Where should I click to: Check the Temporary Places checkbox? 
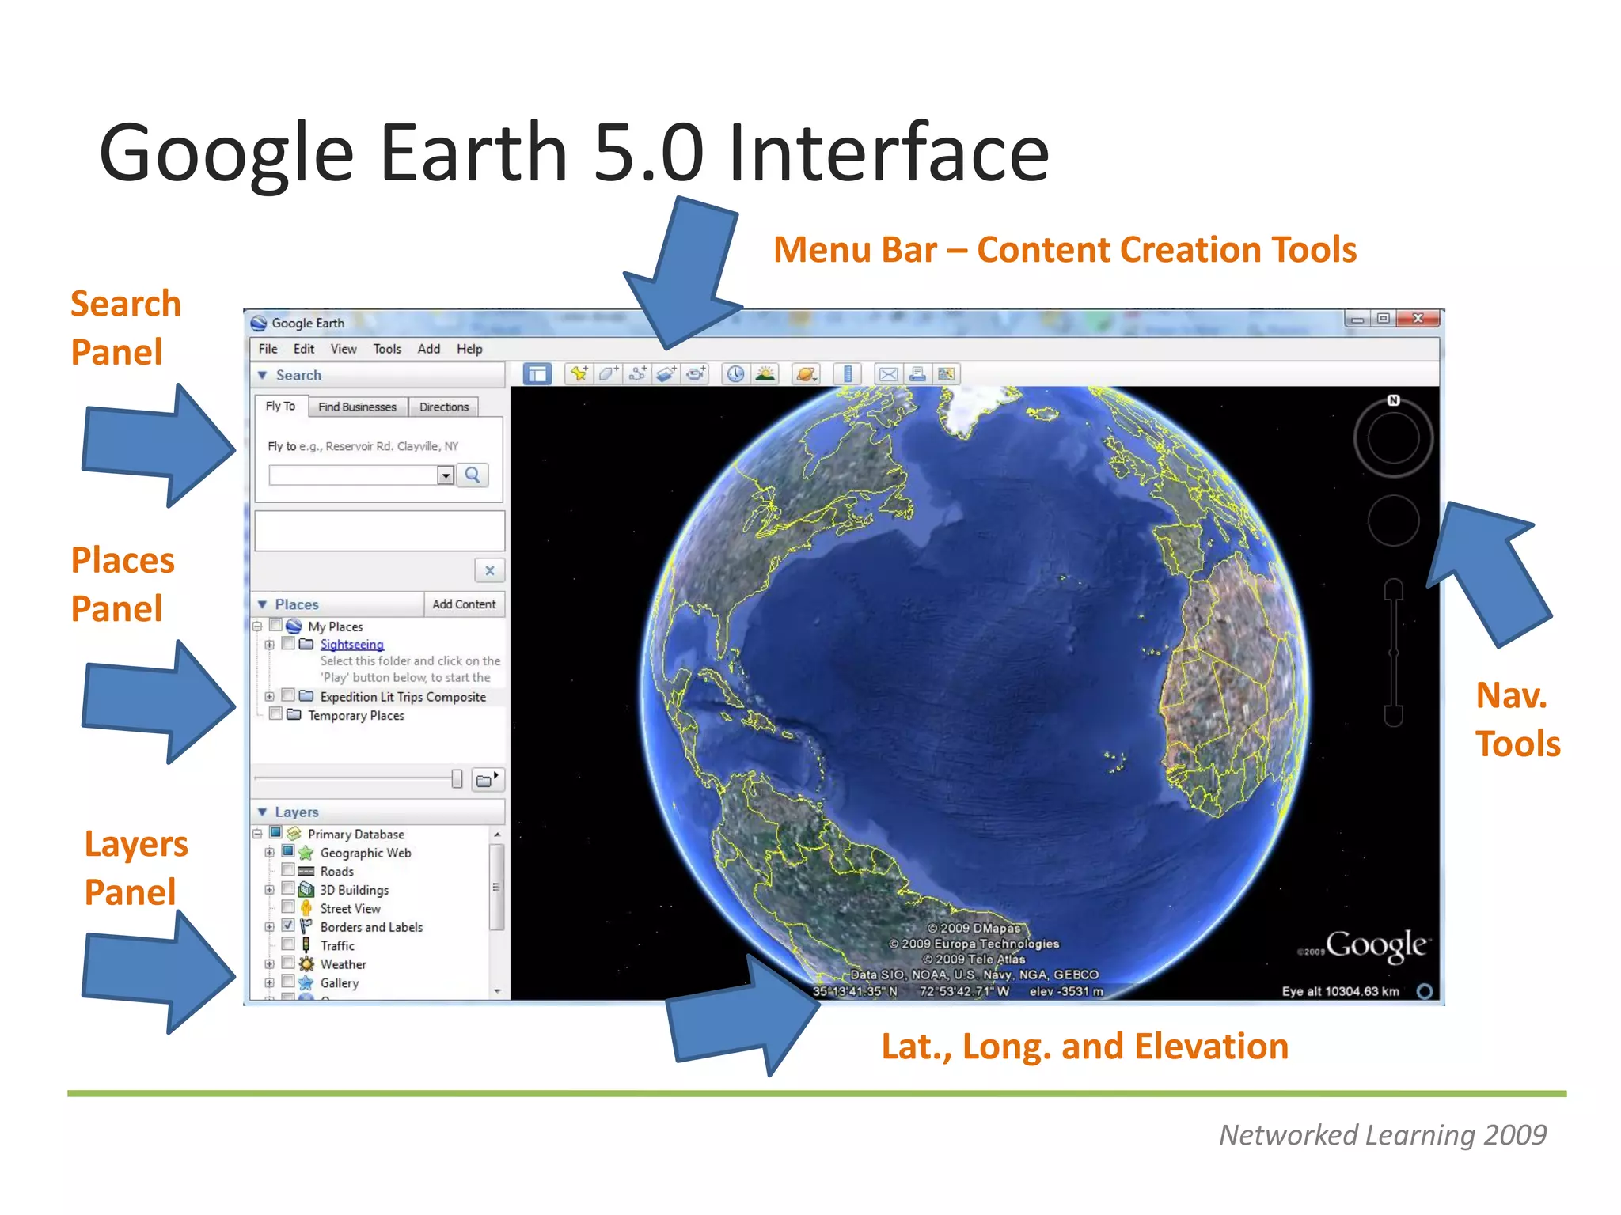pos(275,714)
